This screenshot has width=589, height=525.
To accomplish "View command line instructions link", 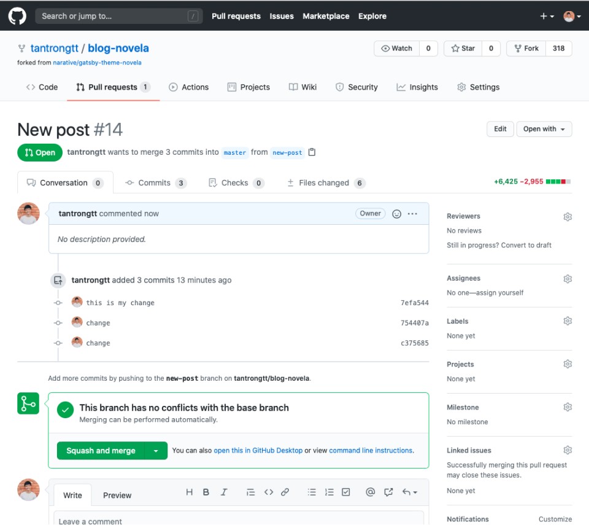I will (x=371, y=451).
